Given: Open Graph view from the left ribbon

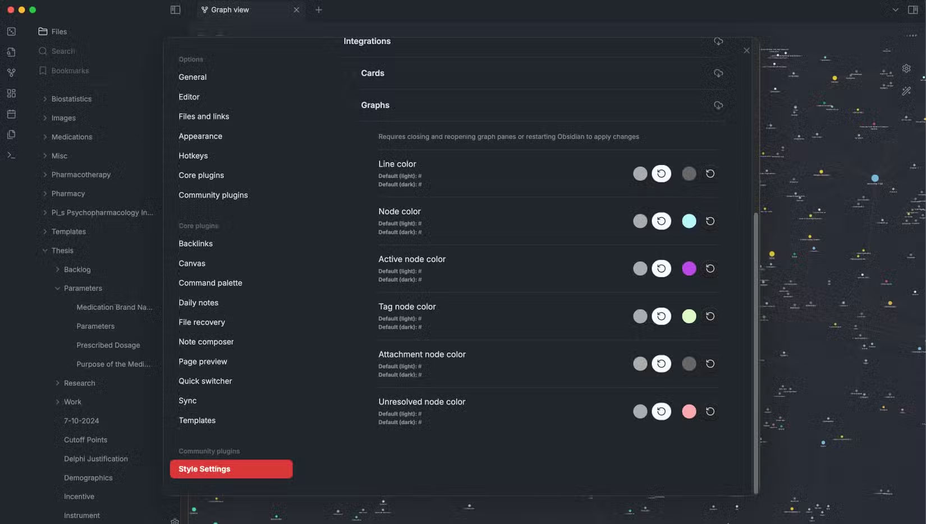Looking at the screenshot, I should (11, 72).
